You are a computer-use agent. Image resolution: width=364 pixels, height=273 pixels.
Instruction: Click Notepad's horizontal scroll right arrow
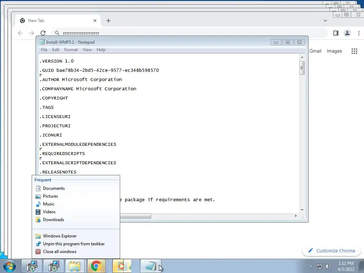click(x=296, y=216)
